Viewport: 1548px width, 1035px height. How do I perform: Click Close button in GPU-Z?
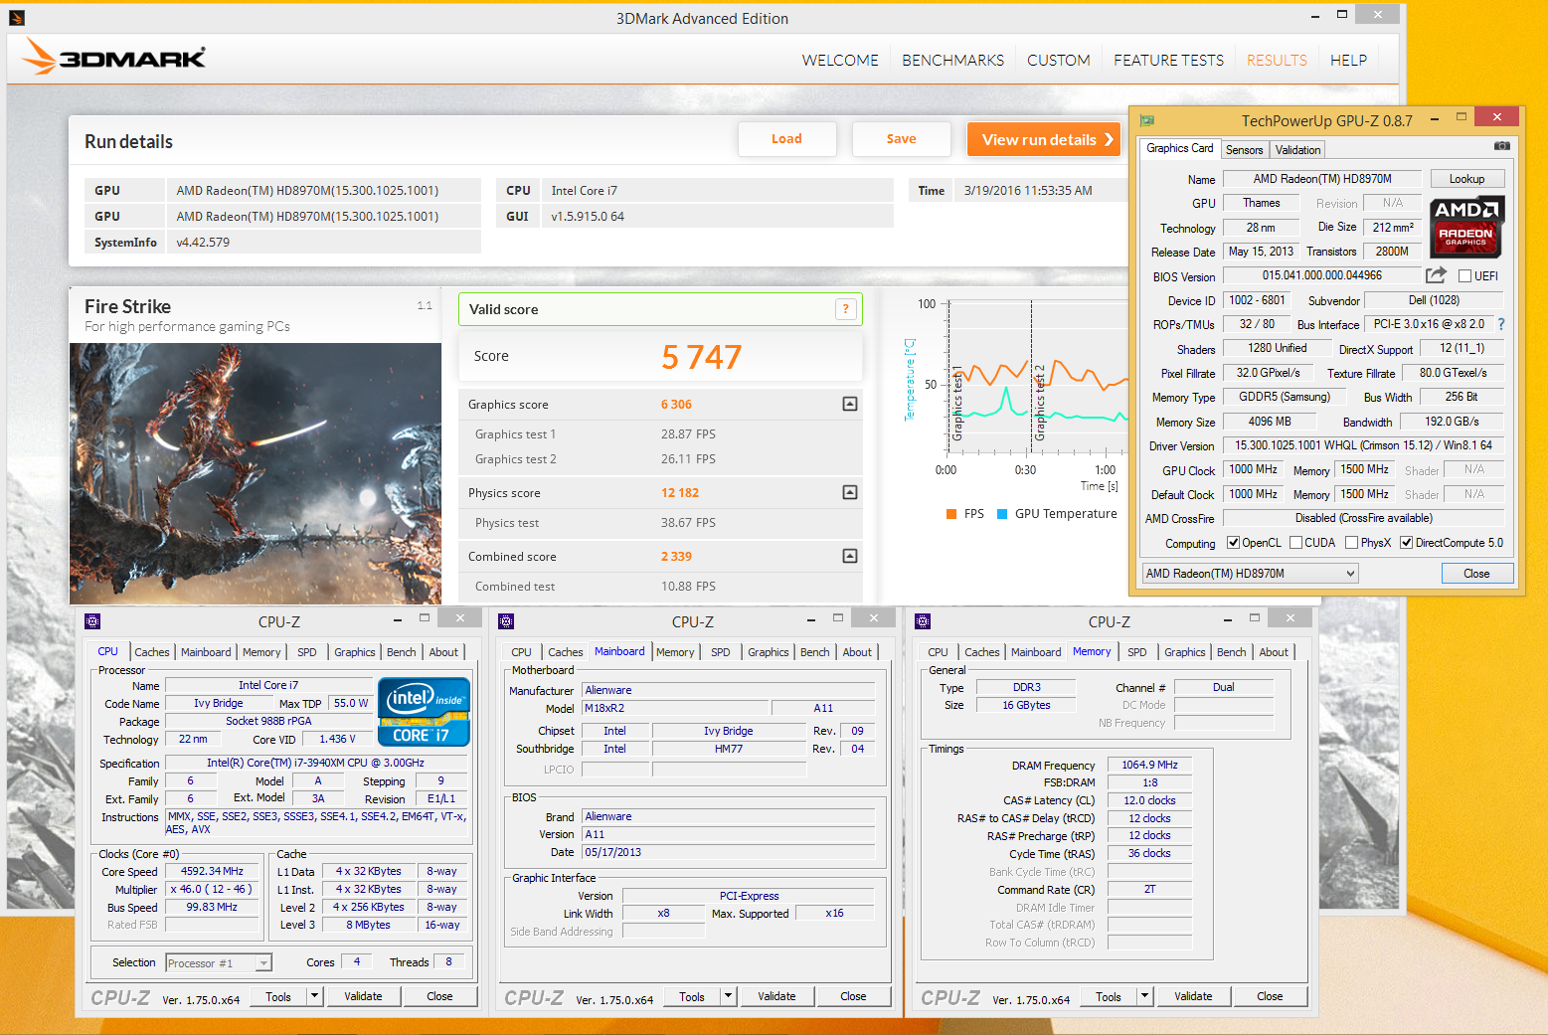pyautogui.click(x=1476, y=574)
